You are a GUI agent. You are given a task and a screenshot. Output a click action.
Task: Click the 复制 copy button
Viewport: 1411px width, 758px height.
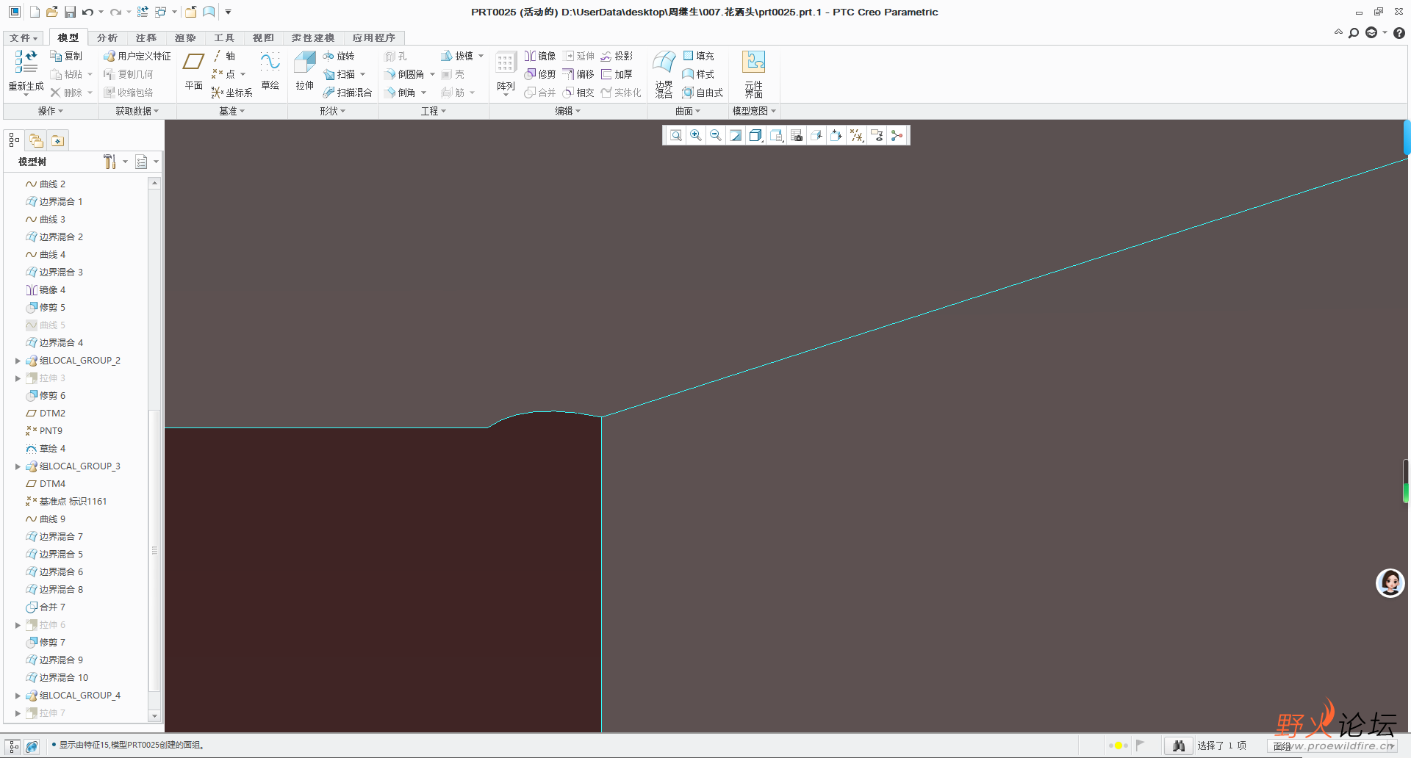click(x=66, y=56)
